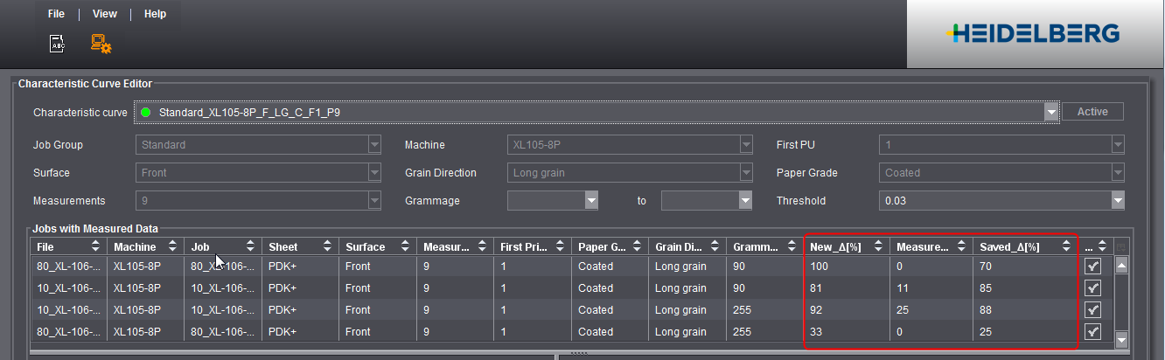
Task: Open the Help menu
Action: coord(155,14)
